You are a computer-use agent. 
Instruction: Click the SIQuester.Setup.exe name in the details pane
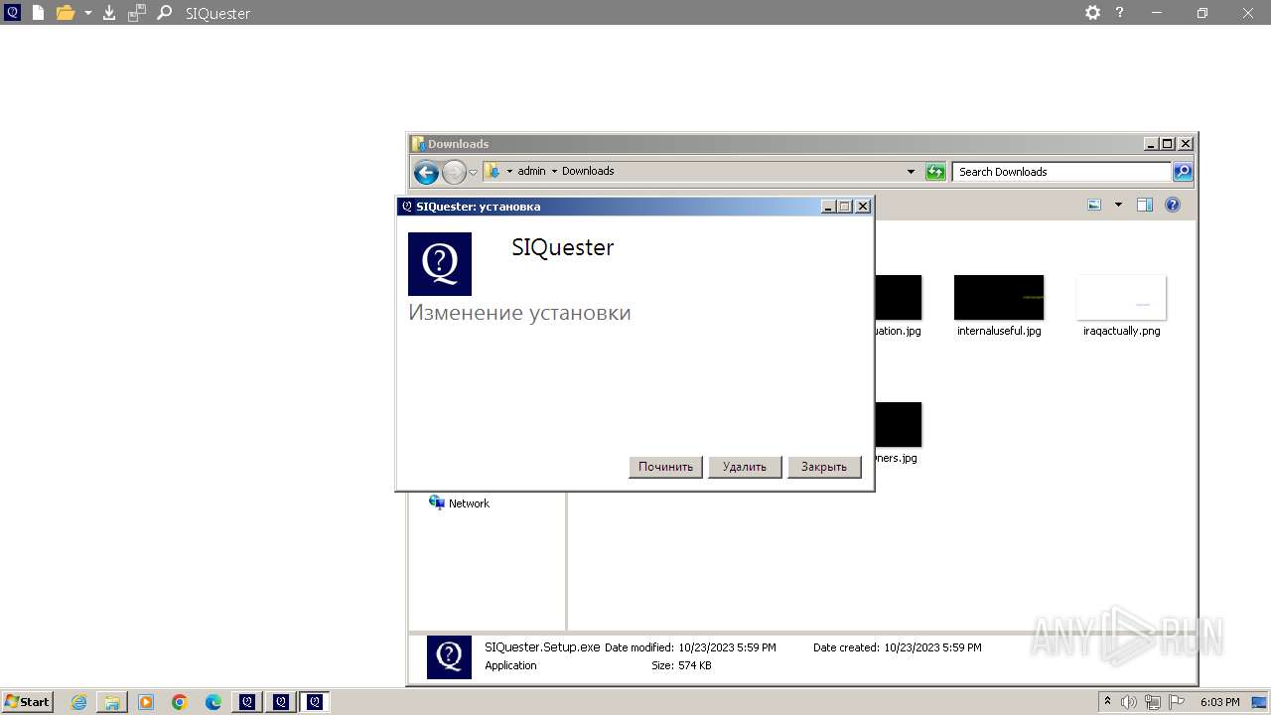(542, 646)
